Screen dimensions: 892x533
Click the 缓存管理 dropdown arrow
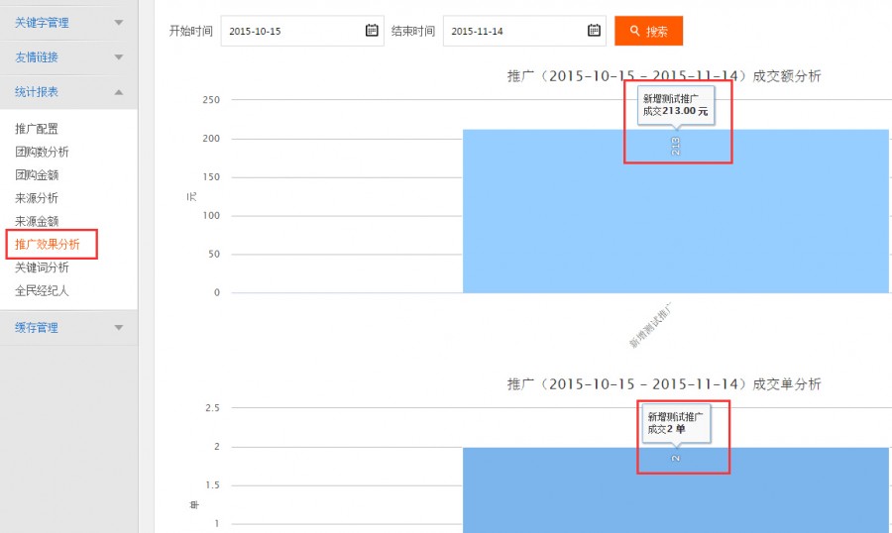(x=119, y=328)
